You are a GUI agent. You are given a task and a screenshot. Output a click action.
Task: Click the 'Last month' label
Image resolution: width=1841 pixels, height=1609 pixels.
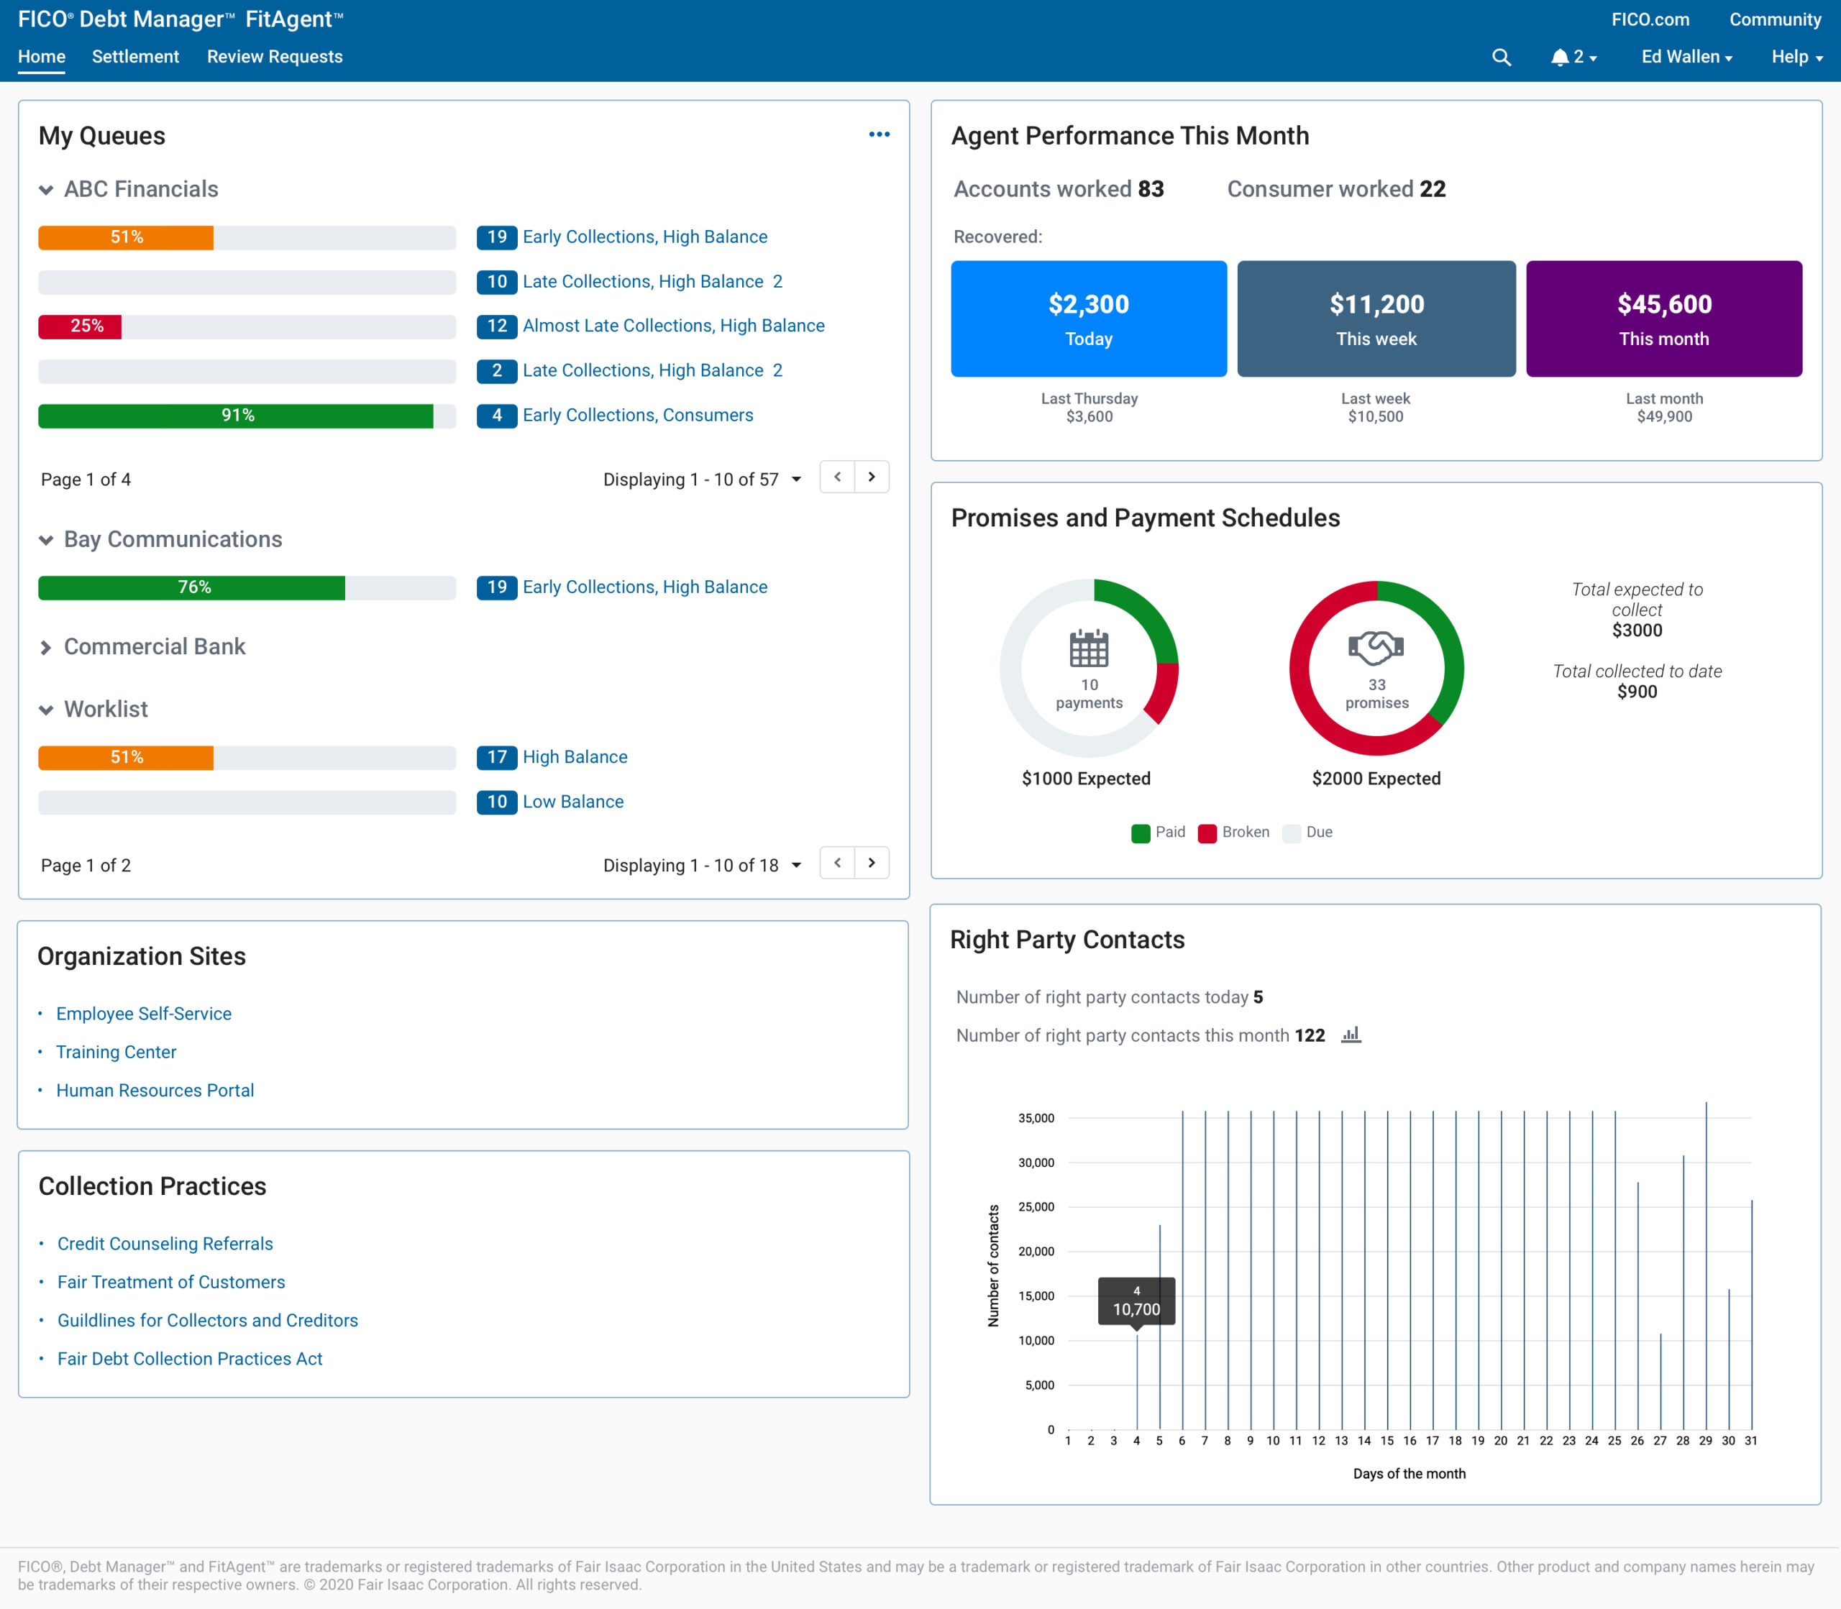tap(1664, 399)
